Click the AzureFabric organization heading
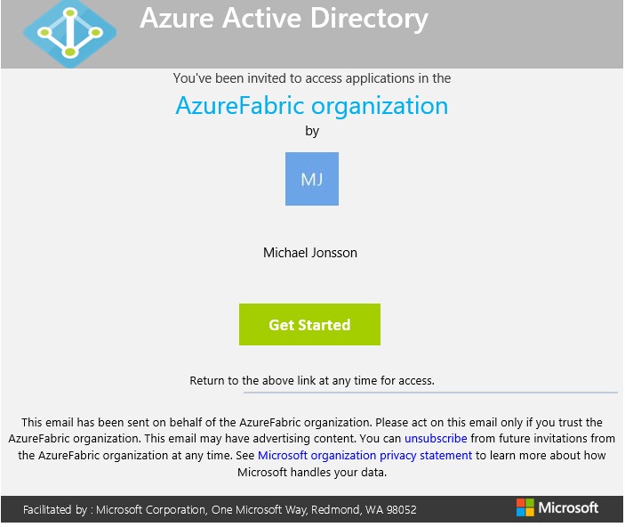Screen dimensions: 625x527 (312, 106)
